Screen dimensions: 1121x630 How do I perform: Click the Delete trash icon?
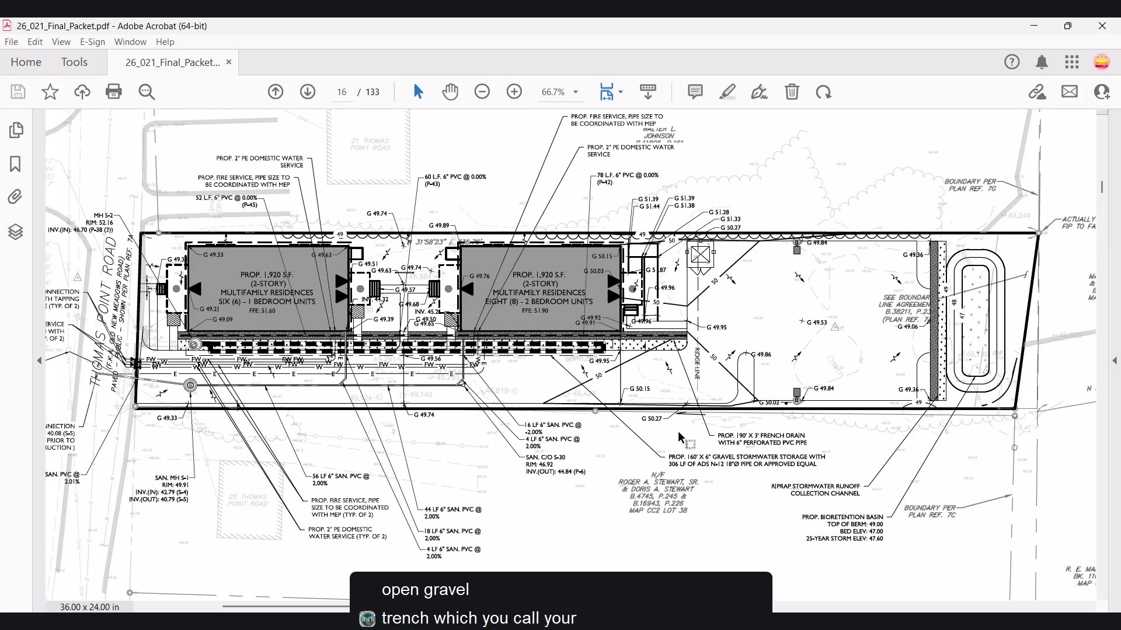[x=792, y=92]
